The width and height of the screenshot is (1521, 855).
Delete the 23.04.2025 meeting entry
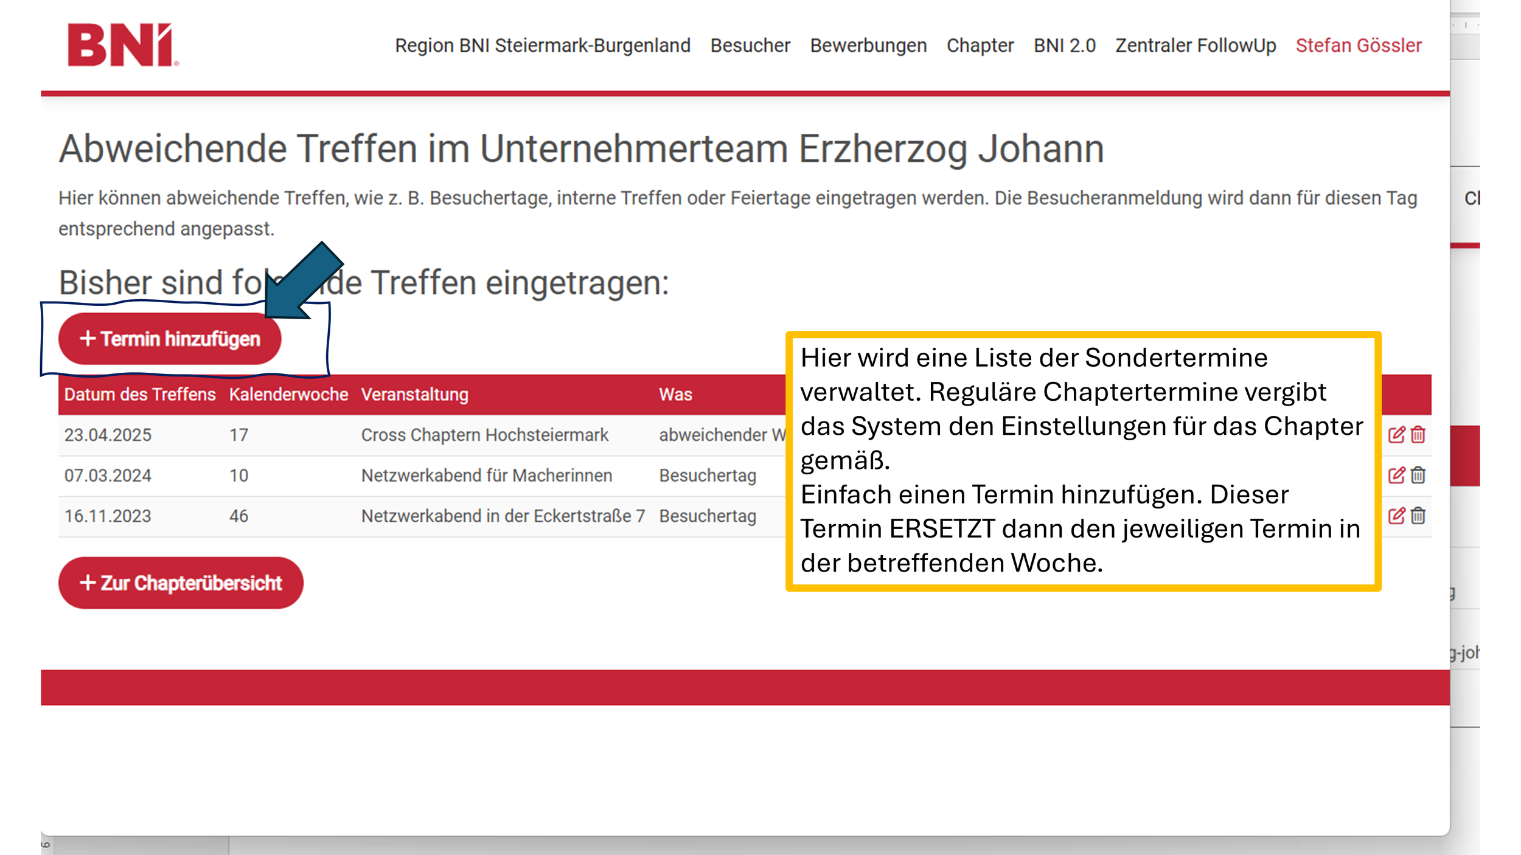(1418, 435)
